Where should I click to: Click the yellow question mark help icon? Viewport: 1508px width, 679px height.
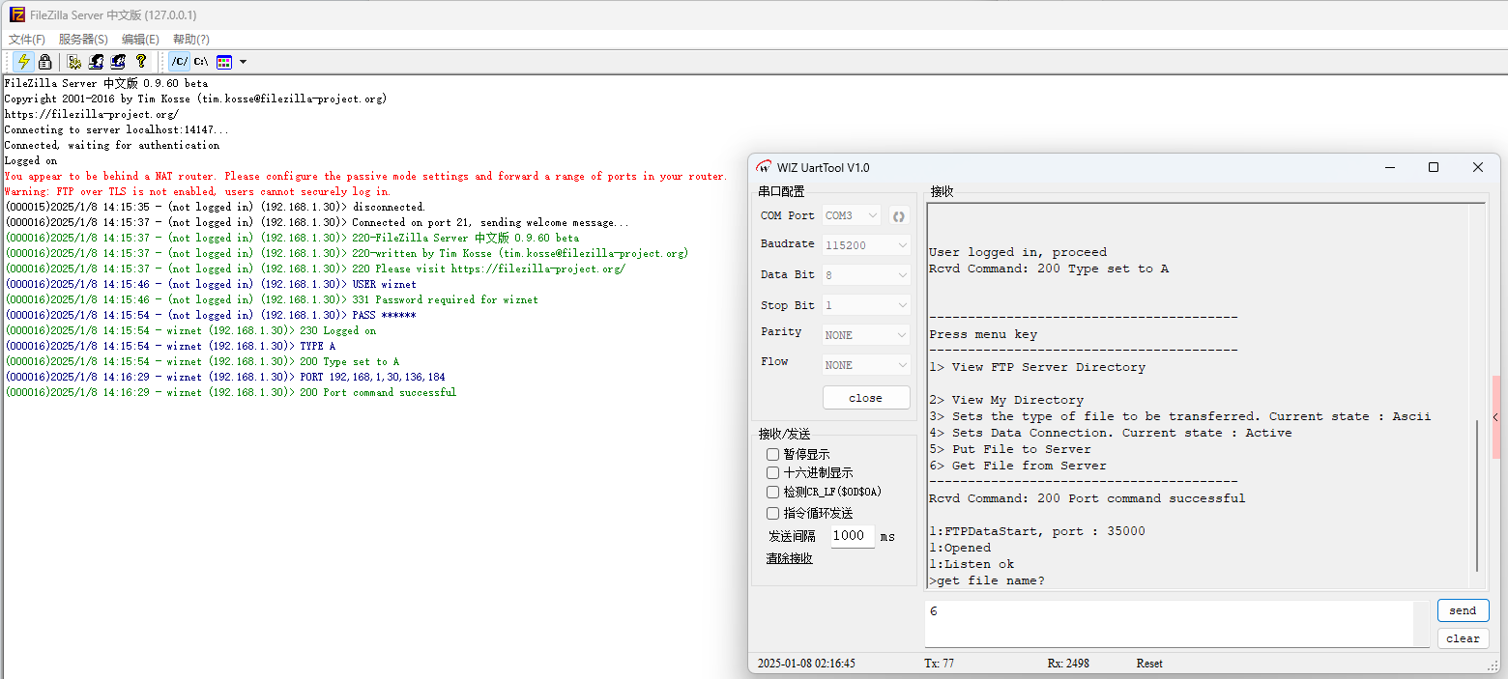tap(140, 62)
